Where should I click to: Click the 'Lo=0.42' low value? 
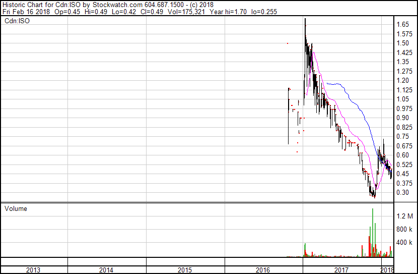pos(124,12)
